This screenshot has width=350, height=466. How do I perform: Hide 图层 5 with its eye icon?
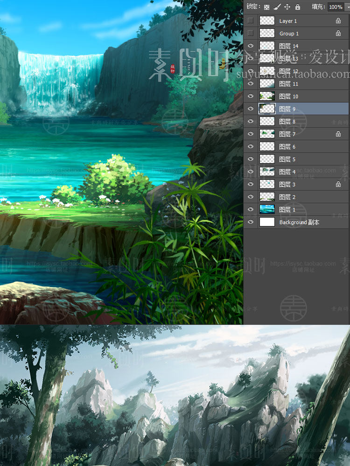tap(251, 159)
